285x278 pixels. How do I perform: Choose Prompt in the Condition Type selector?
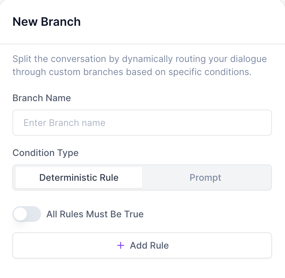[x=205, y=178]
